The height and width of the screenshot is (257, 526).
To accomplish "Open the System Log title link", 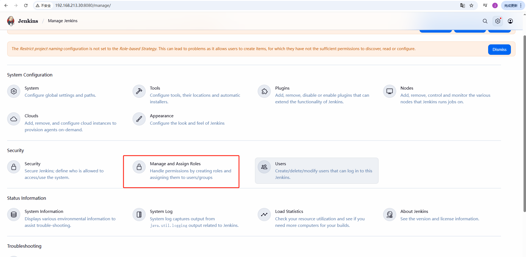I will [161, 212].
